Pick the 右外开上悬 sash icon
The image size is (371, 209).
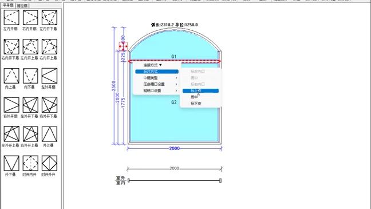point(30,134)
